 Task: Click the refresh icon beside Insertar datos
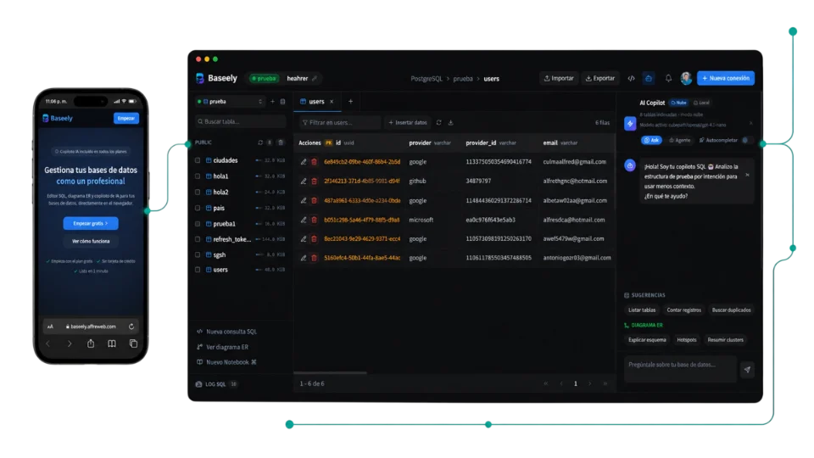point(438,122)
